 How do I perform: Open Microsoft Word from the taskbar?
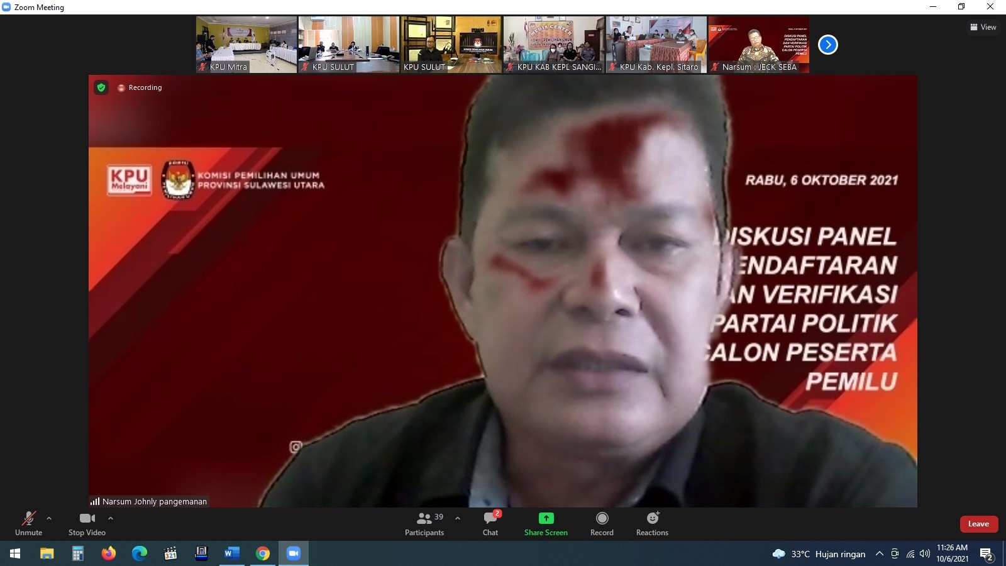pyautogui.click(x=231, y=553)
